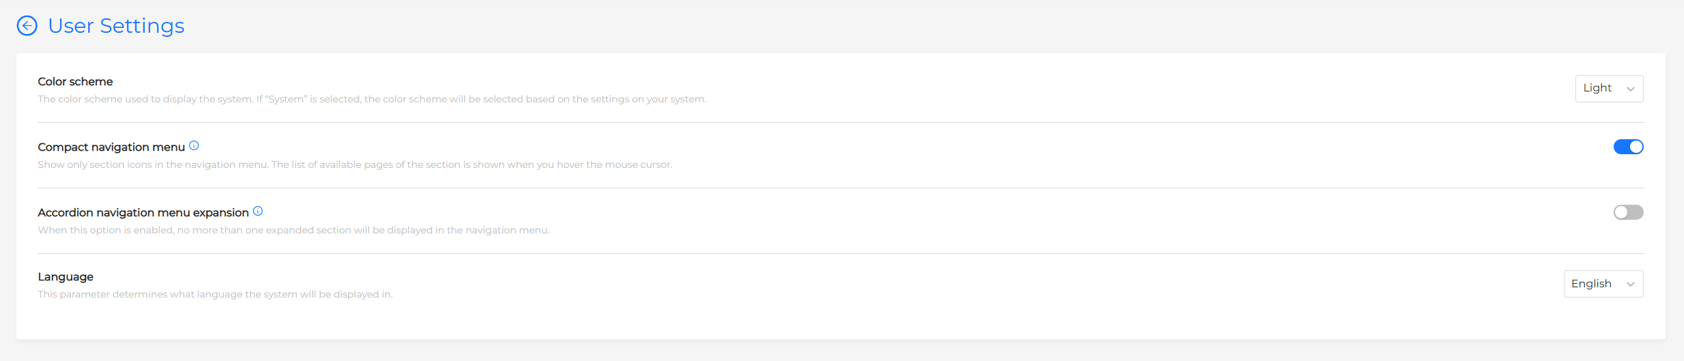
Task: Click the Color scheme setting label
Action: (75, 81)
